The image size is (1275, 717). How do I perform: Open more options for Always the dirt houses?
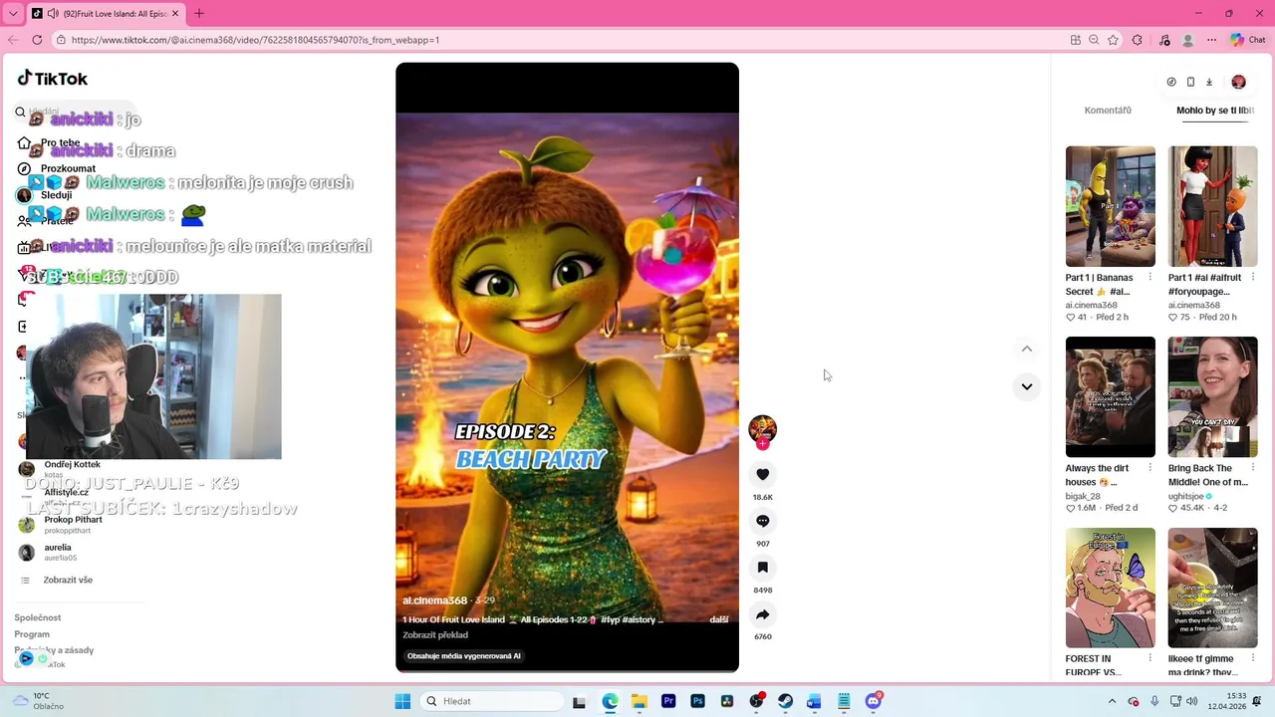pyautogui.click(x=1149, y=468)
